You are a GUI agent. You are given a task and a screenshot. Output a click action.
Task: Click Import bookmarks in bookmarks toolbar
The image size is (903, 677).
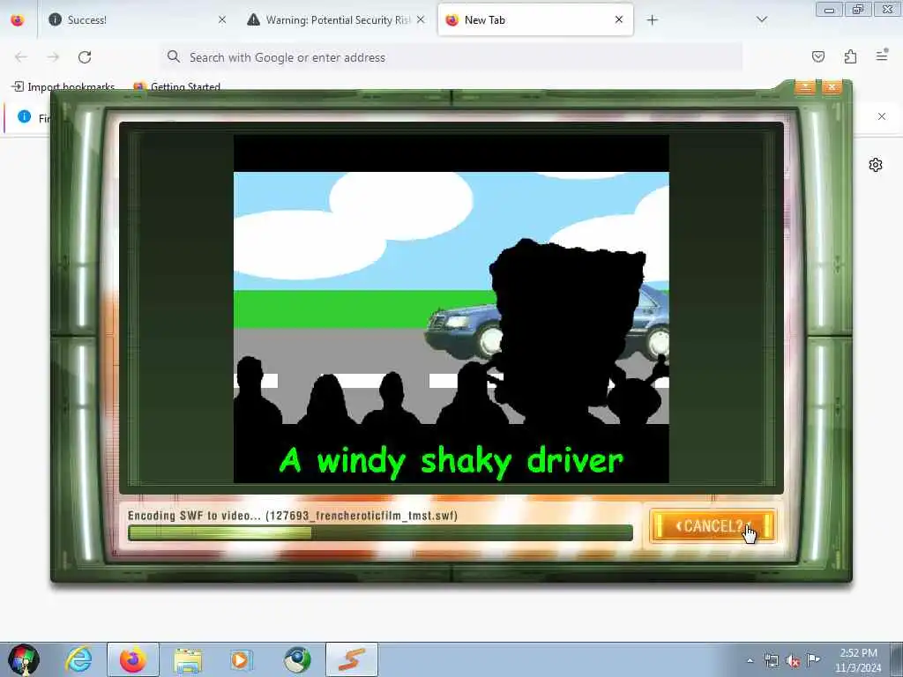(63, 87)
